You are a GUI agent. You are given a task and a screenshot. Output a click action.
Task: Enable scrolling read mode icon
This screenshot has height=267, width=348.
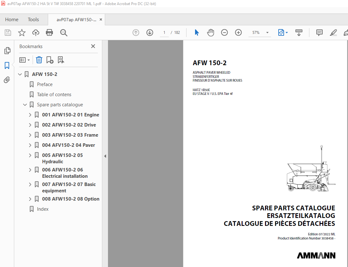299,33
